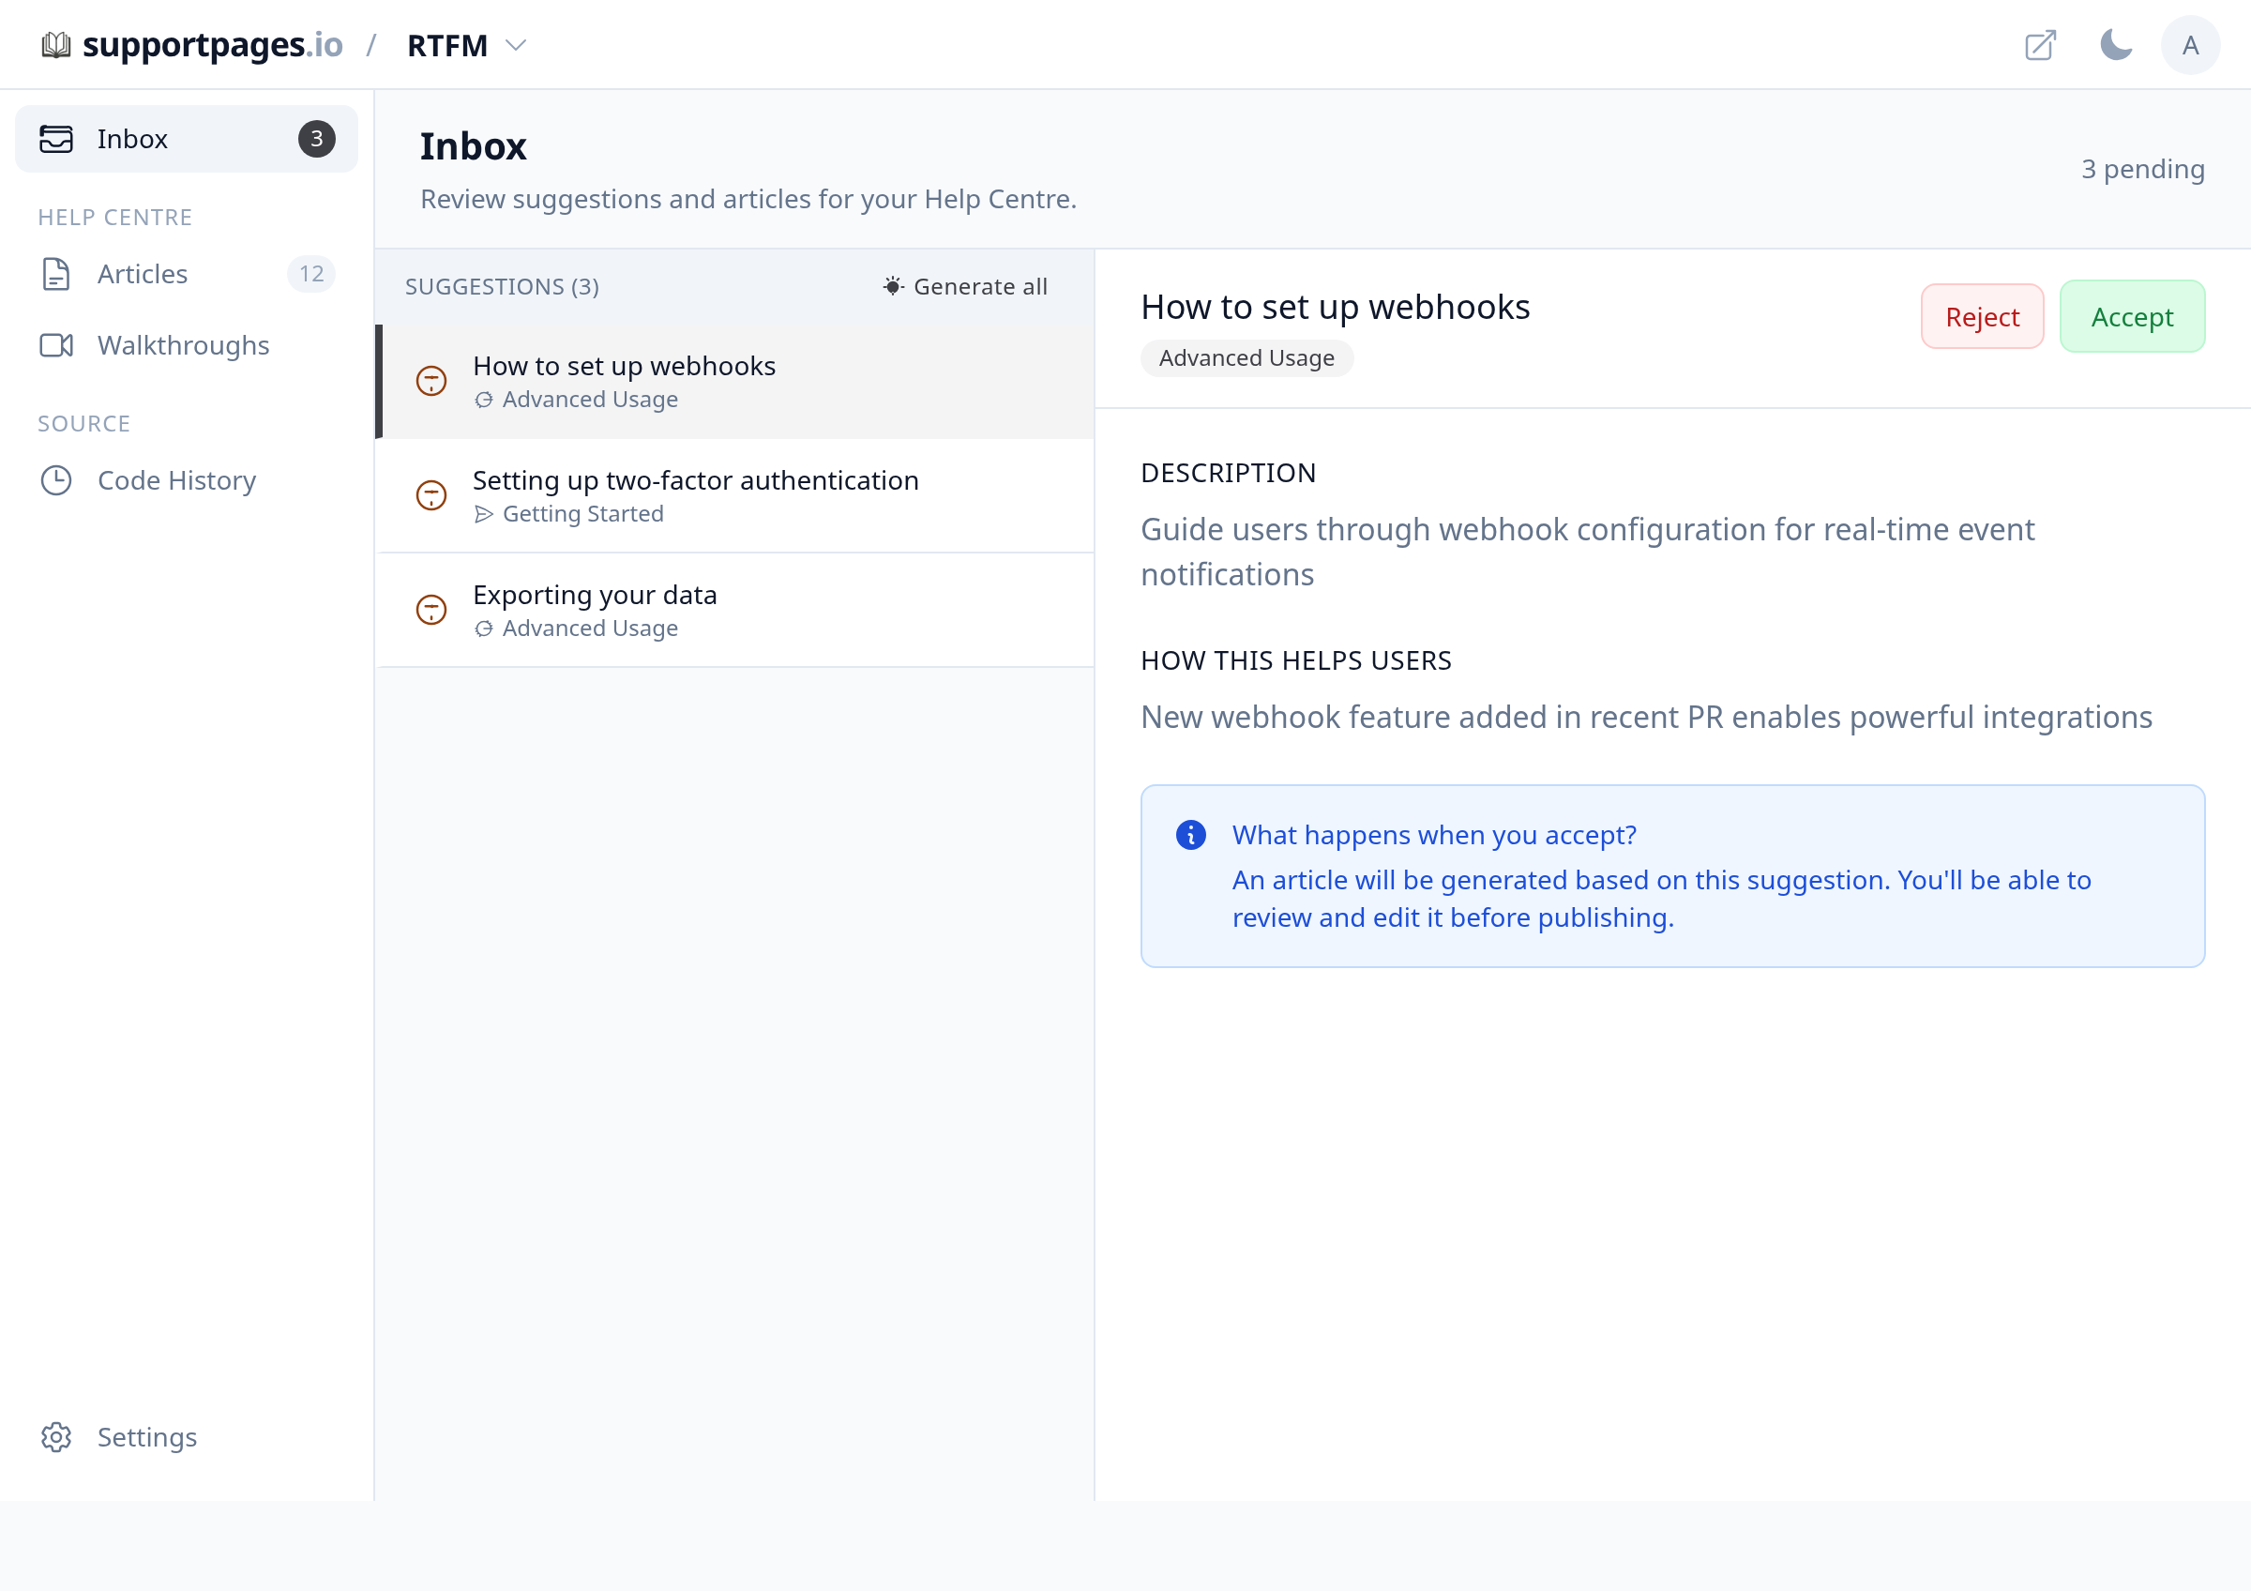Click the supportpages.io book logo icon

56,45
